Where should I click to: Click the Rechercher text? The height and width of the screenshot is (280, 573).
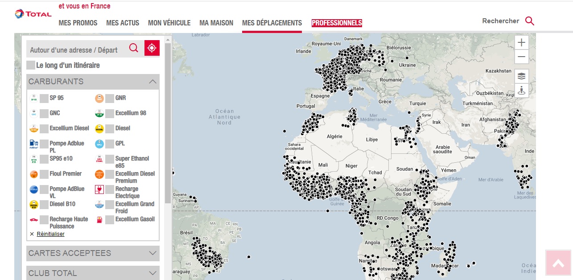point(500,21)
